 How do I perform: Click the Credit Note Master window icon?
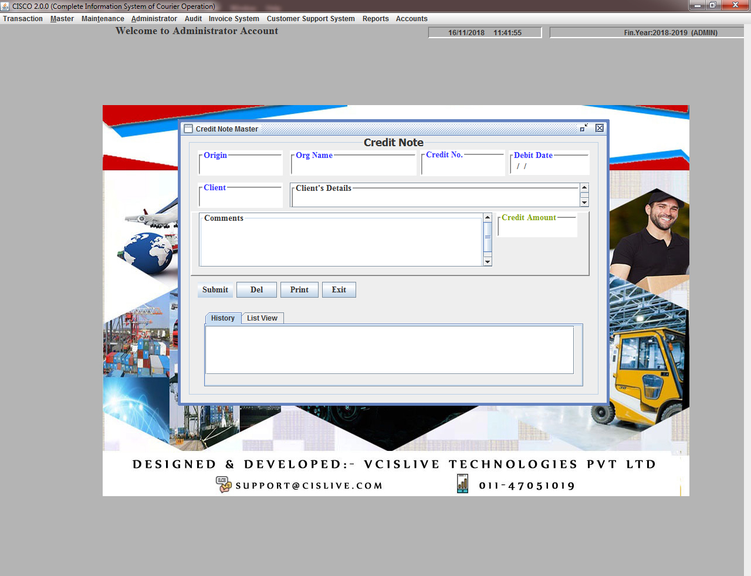(188, 129)
